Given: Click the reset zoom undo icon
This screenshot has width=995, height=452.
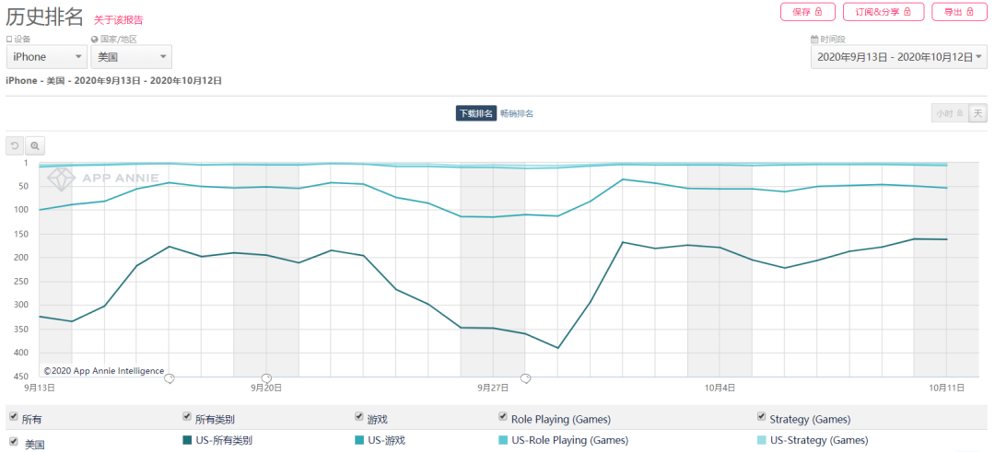Looking at the screenshot, I should tap(15, 145).
